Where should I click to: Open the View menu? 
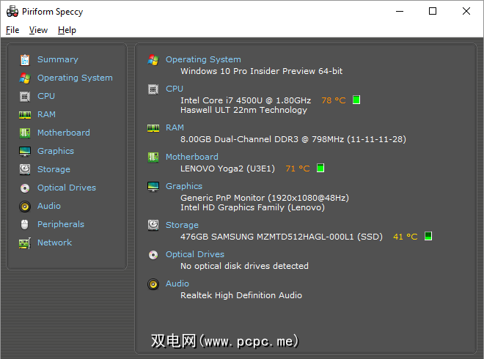click(38, 30)
